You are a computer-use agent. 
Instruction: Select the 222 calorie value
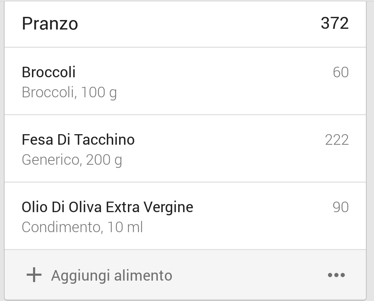[337, 140]
